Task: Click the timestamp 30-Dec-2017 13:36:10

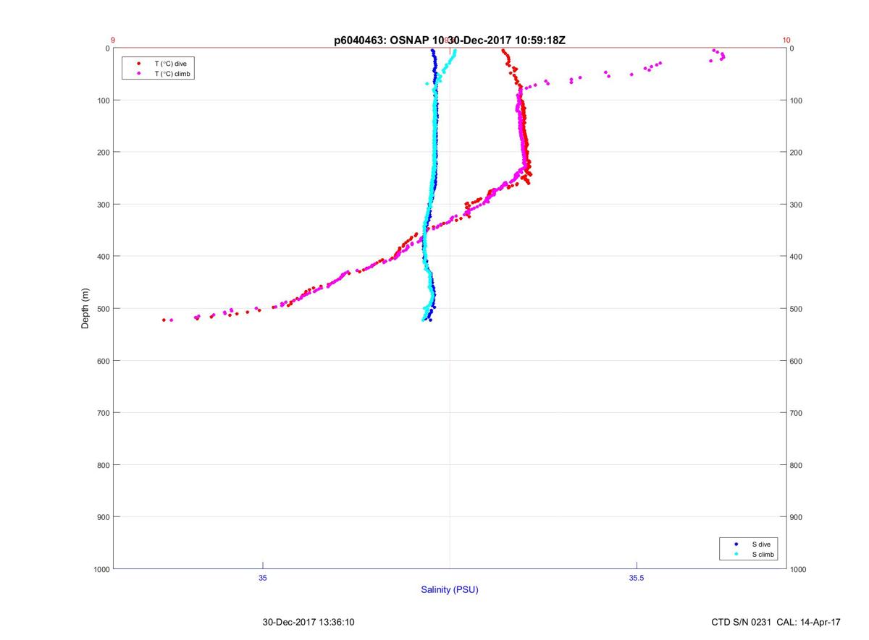Action: point(308,622)
